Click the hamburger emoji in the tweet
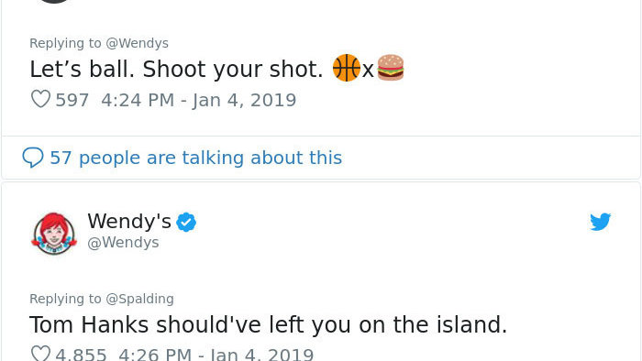Viewport: 642px width, 361px height. [x=390, y=68]
